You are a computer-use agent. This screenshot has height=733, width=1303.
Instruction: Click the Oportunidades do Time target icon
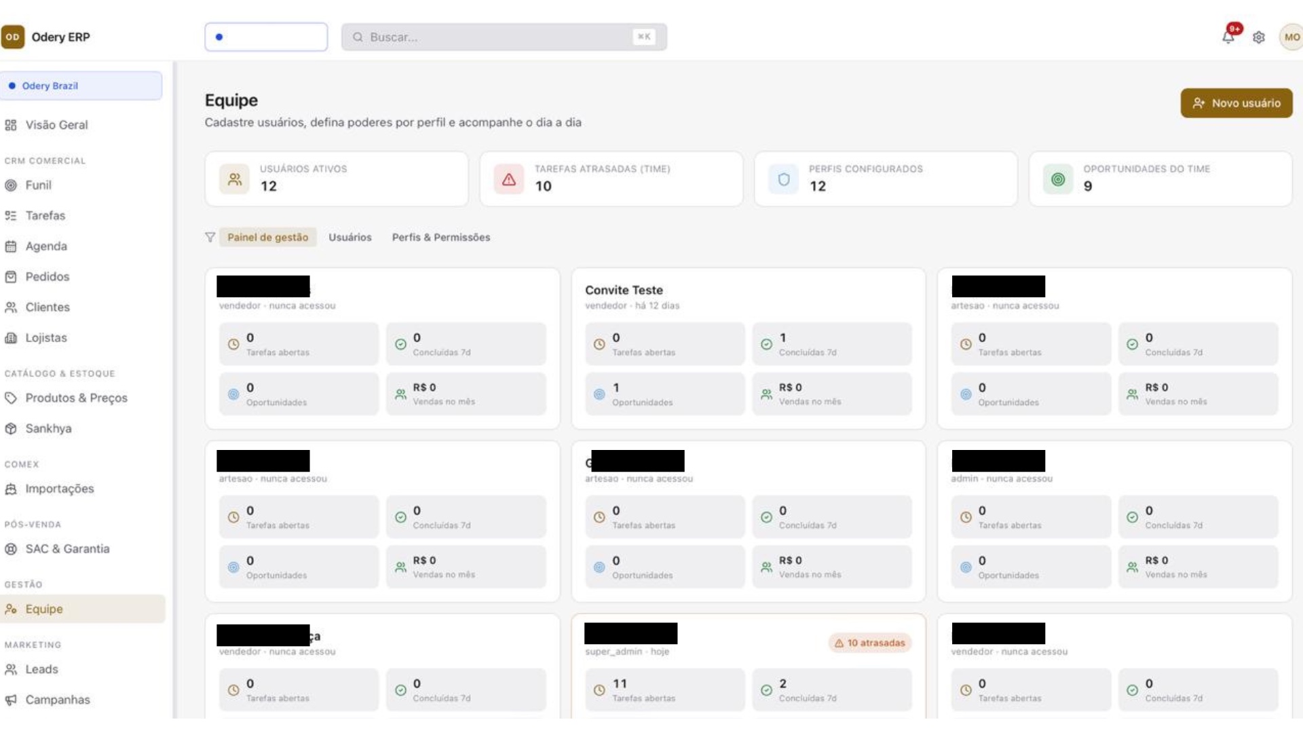click(x=1058, y=179)
